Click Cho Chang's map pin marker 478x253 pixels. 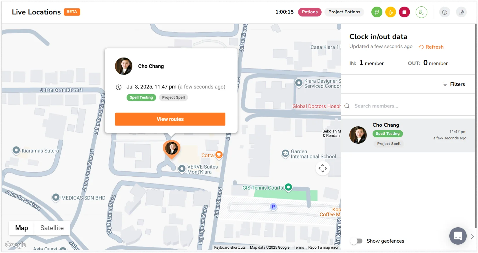coord(172,149)
